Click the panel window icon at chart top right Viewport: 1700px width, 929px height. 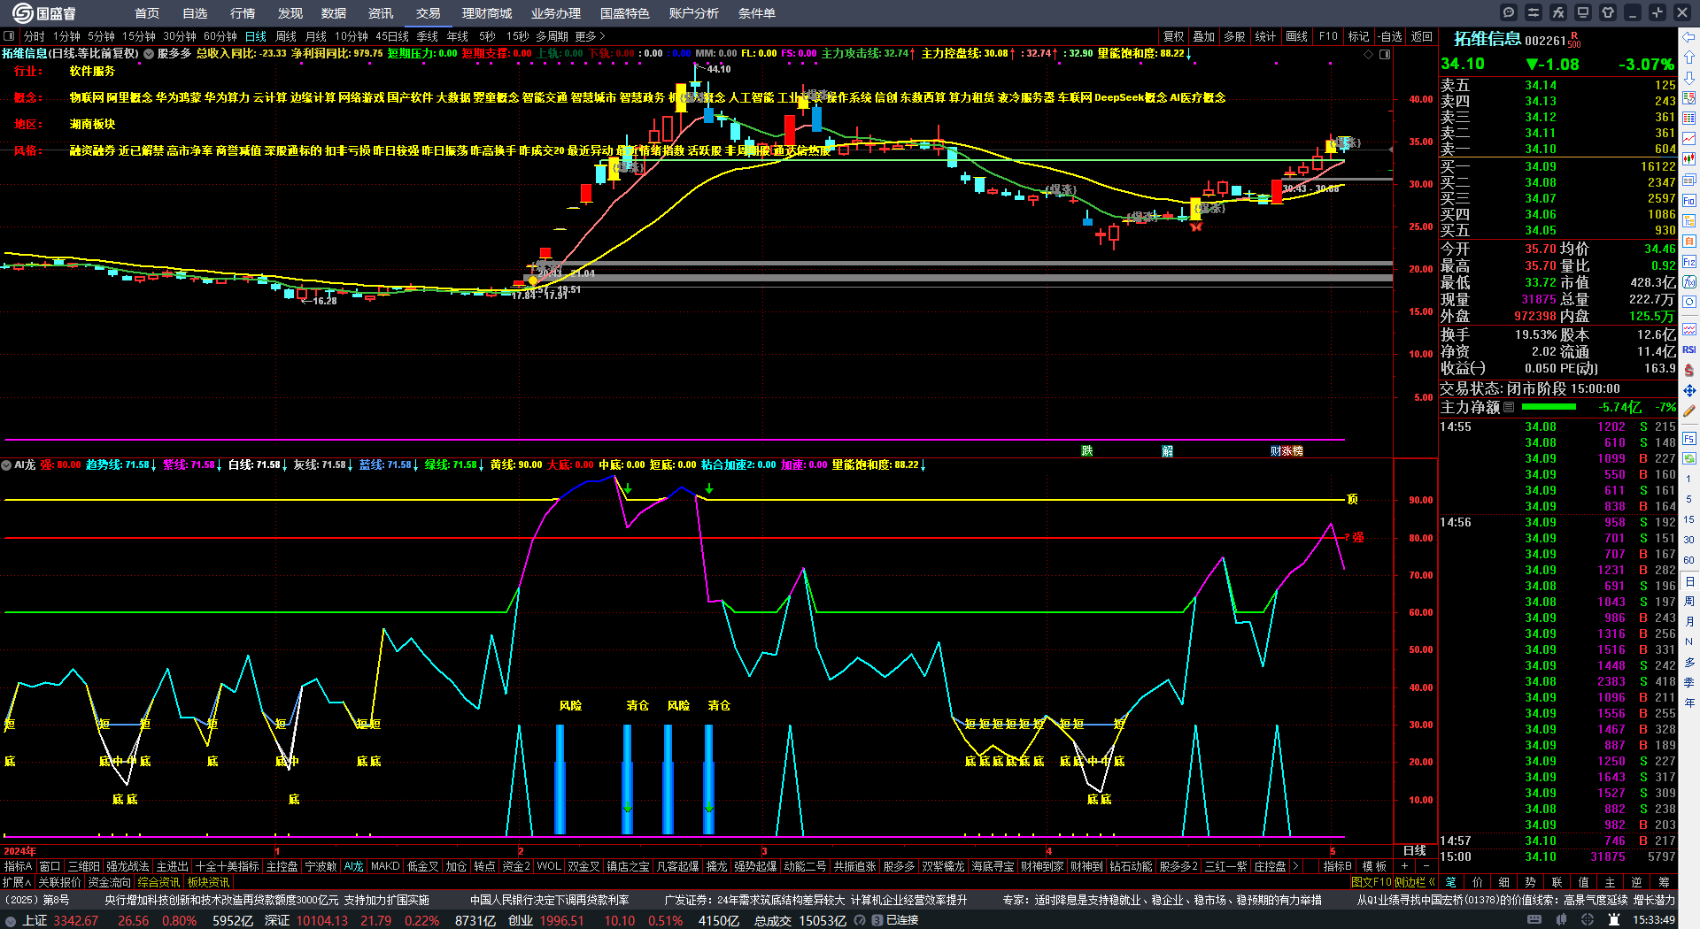[1385, 54]
